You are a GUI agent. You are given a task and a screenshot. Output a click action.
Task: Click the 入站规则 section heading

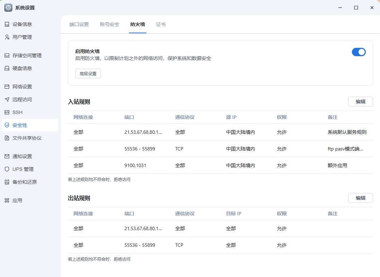(79, 102)
